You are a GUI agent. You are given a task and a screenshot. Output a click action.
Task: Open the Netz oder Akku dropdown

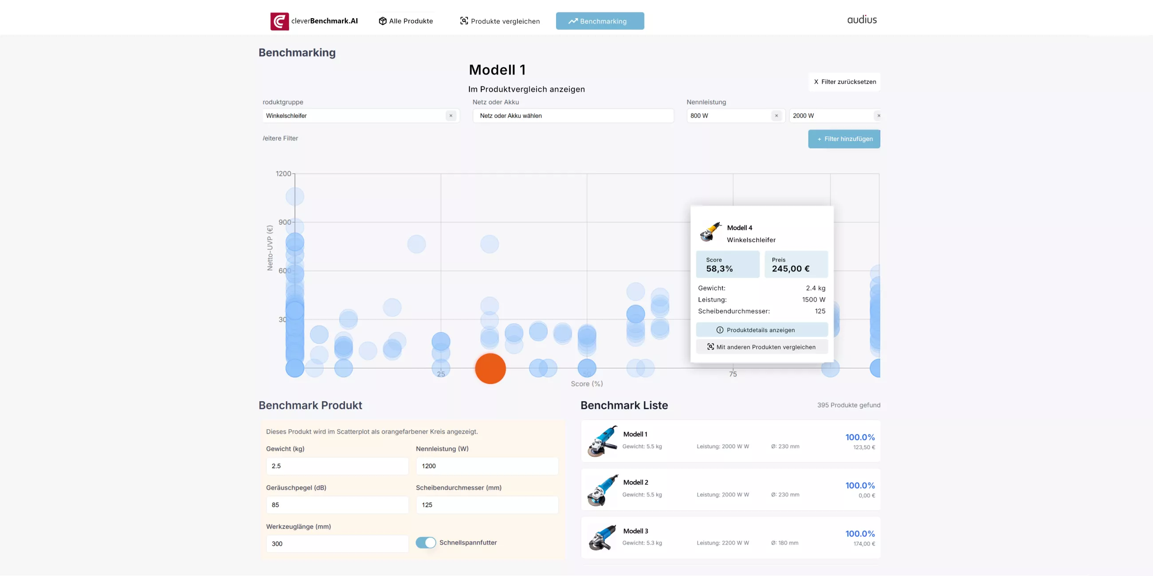(x=573, y=115)
